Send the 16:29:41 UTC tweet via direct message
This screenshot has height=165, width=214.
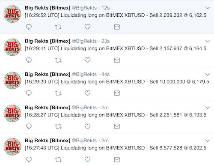(x=117, y=60)
